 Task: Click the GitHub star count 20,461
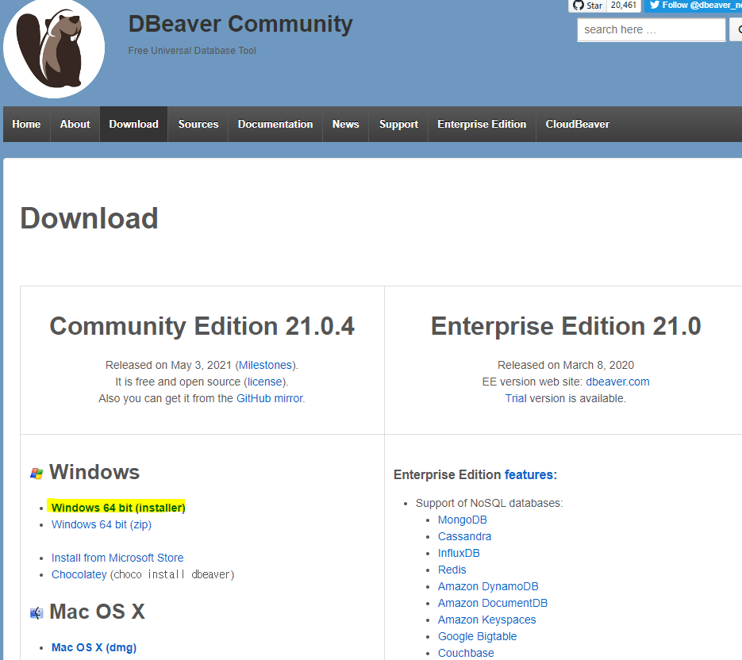pyautogui.click(x=624, y=6)
